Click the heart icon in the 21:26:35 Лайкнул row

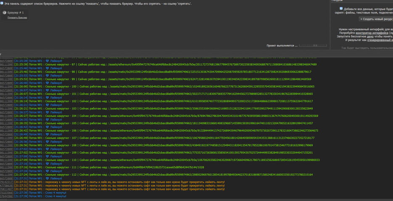(x=47, y=120)
